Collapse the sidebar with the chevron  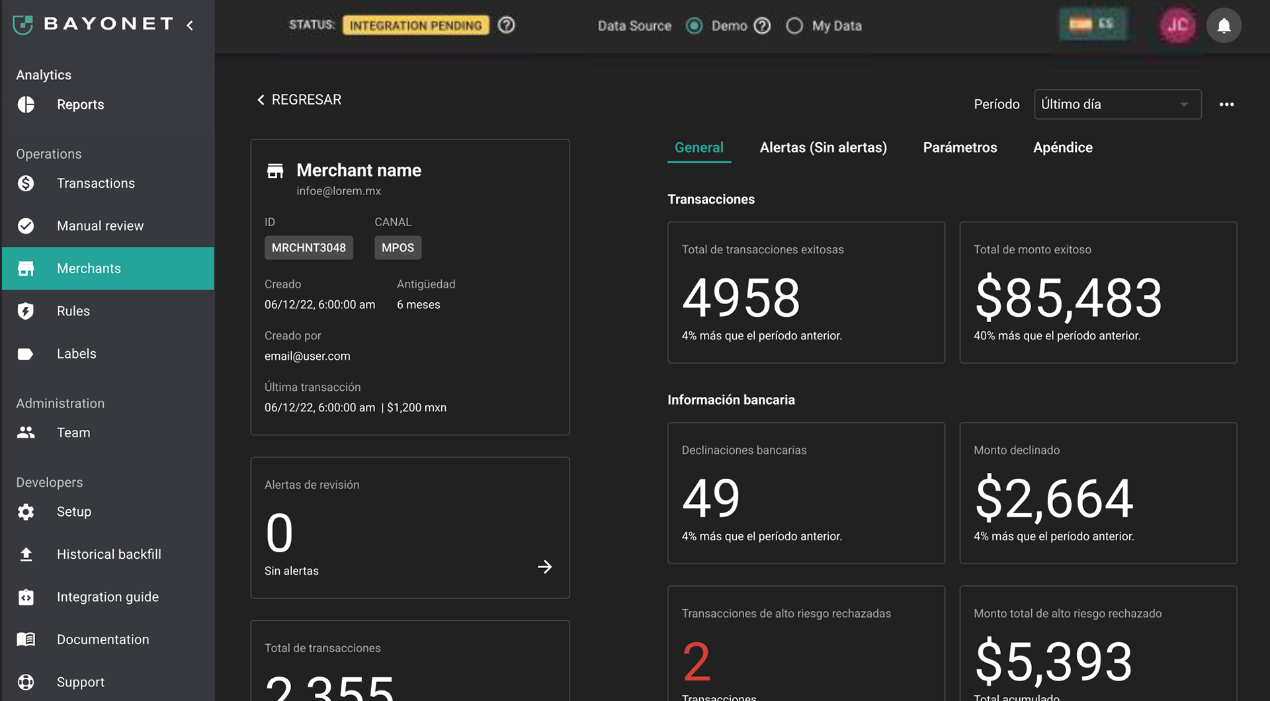pos(190,25)
